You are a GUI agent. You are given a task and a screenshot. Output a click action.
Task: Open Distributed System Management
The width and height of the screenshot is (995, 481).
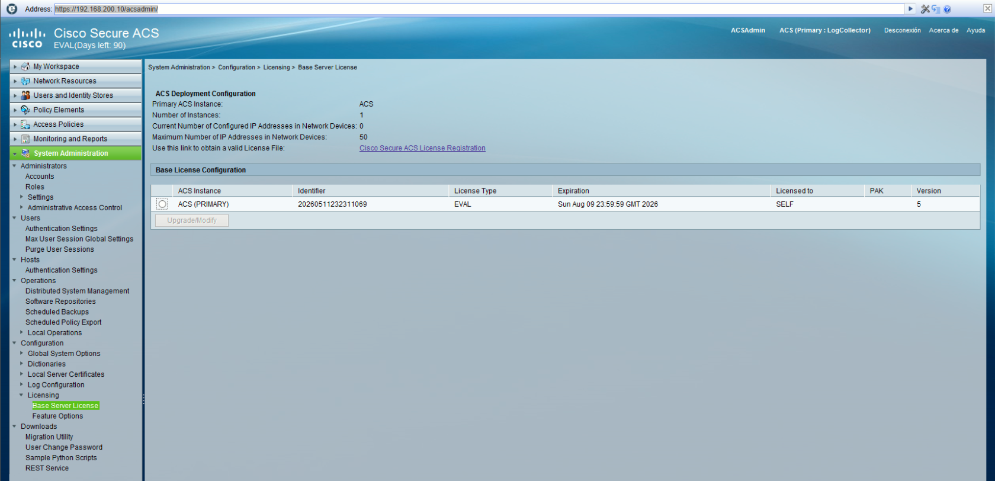tap(77, 291)
